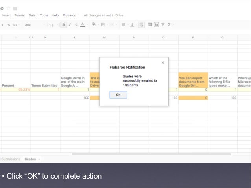Format as percent with % icon
This screenshot has height=188, width=251.
tap(9, 25)
